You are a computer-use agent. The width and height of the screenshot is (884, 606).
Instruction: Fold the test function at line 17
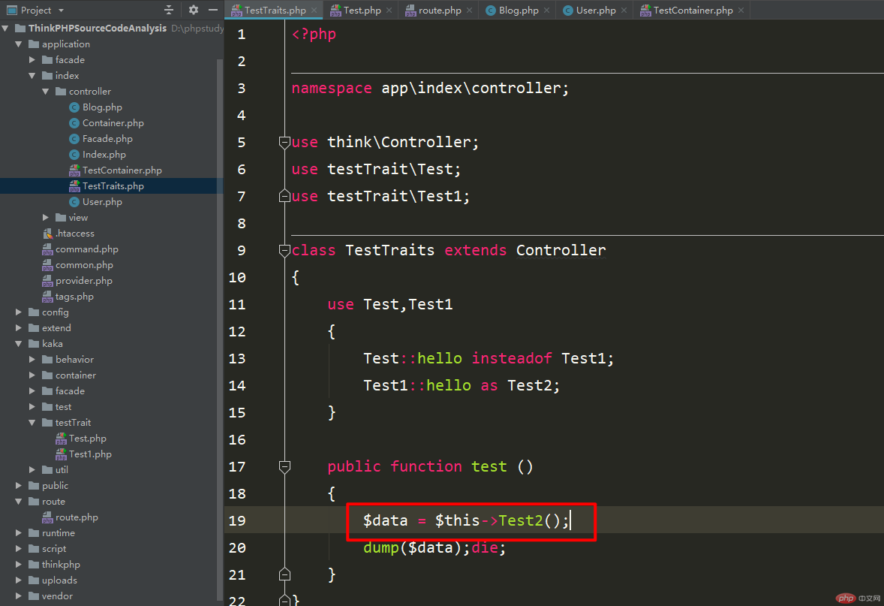pos(284,466)
